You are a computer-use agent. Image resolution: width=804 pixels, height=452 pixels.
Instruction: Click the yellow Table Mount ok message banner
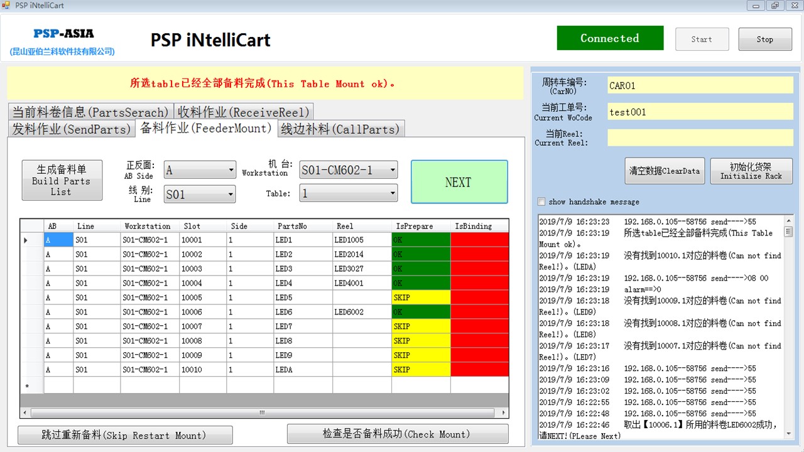click(x=265, y=83)
